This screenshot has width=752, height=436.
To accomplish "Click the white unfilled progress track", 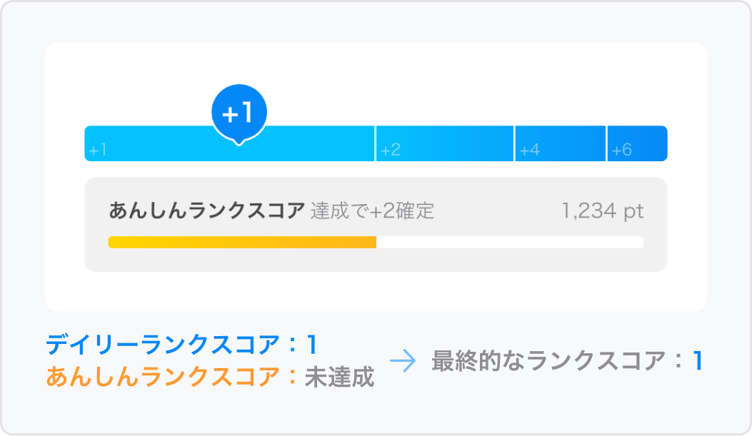I will (x=509, y=243).
